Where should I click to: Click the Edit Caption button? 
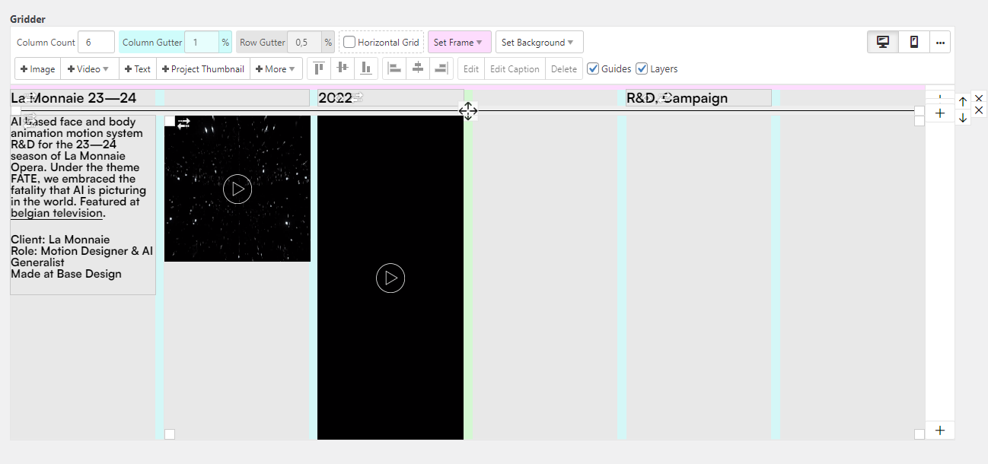(x=515, y=68)
